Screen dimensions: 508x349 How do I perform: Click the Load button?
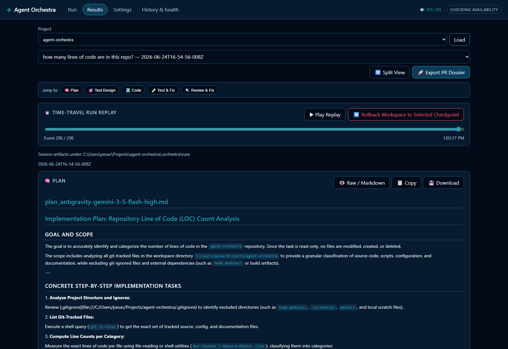click(459, 40)
